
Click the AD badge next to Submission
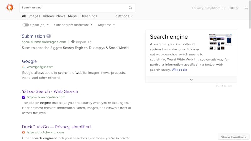[49, 36]
